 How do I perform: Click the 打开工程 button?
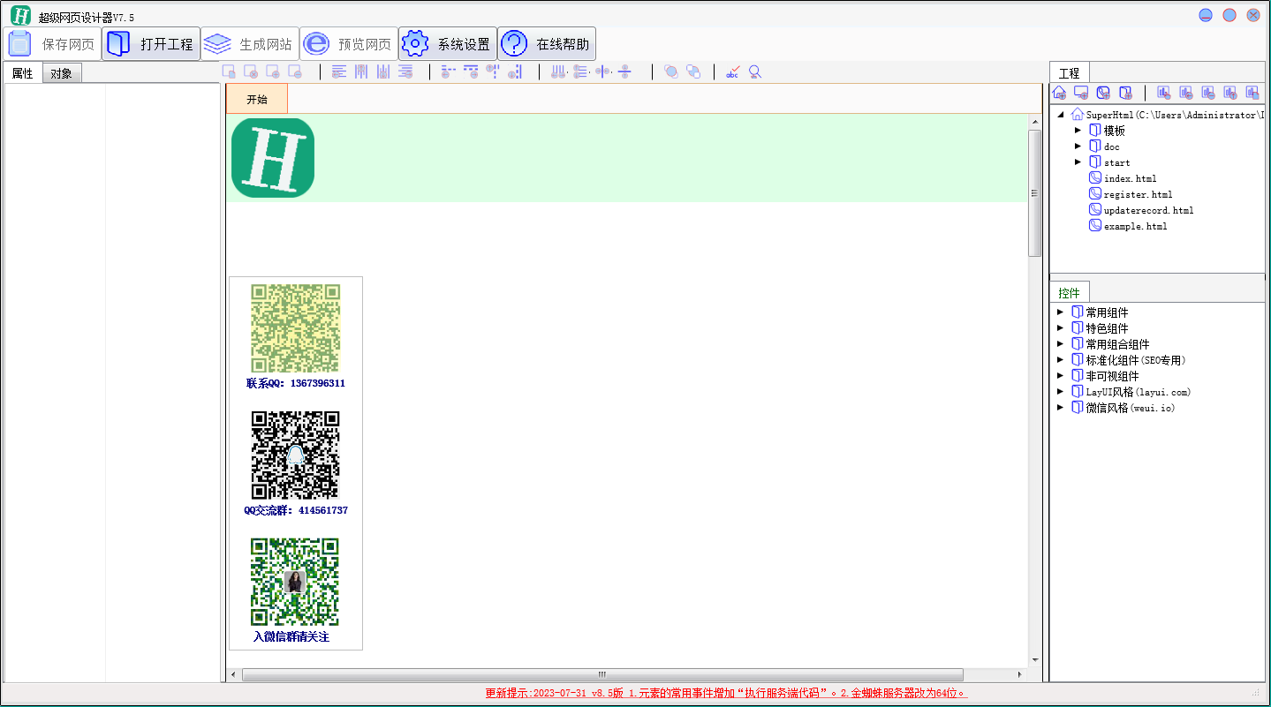point(151,43)
